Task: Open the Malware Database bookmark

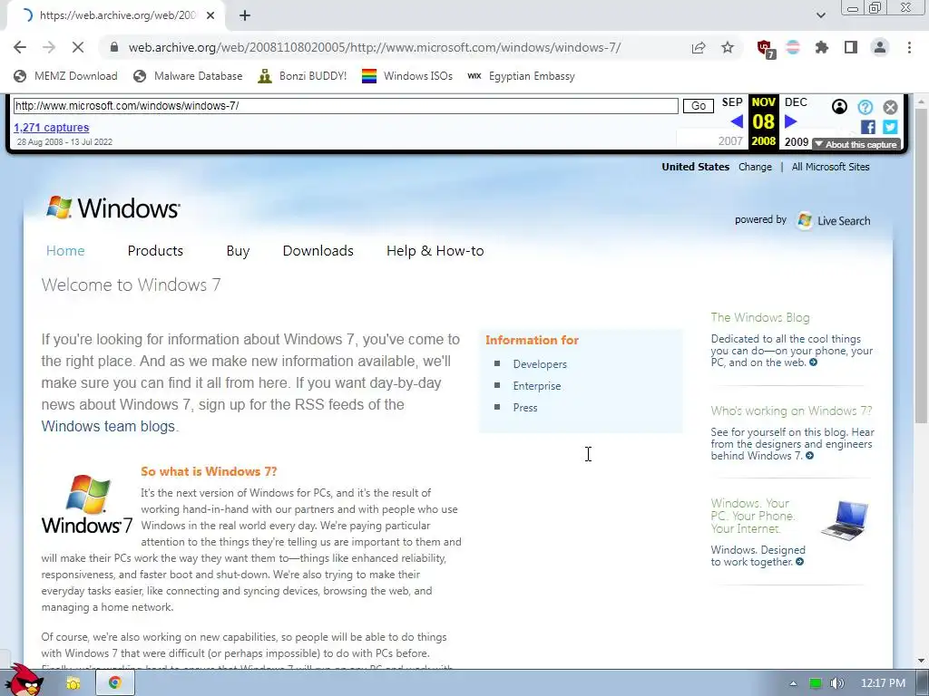Action: [188, 76]
